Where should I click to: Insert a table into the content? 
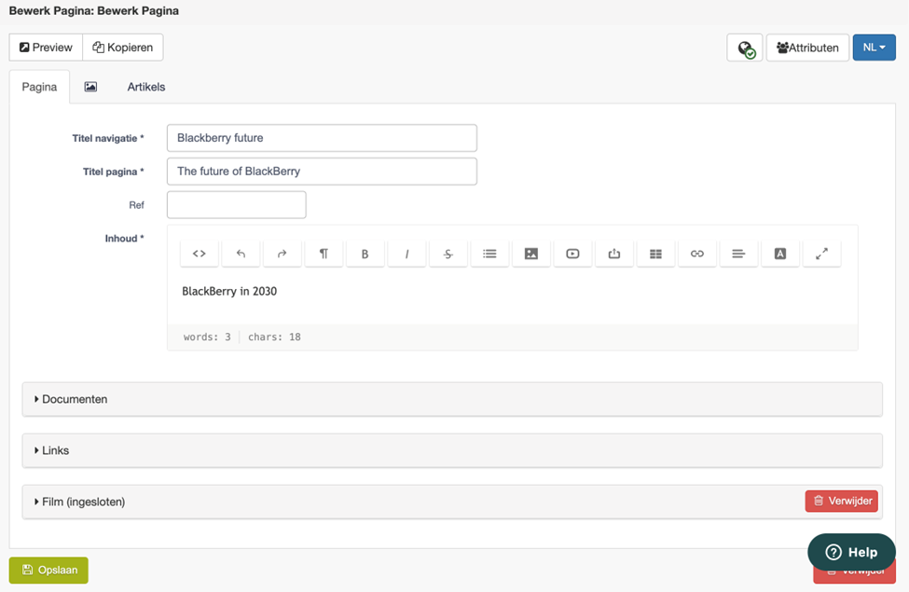pyautogui.click(x=655, y=254)
